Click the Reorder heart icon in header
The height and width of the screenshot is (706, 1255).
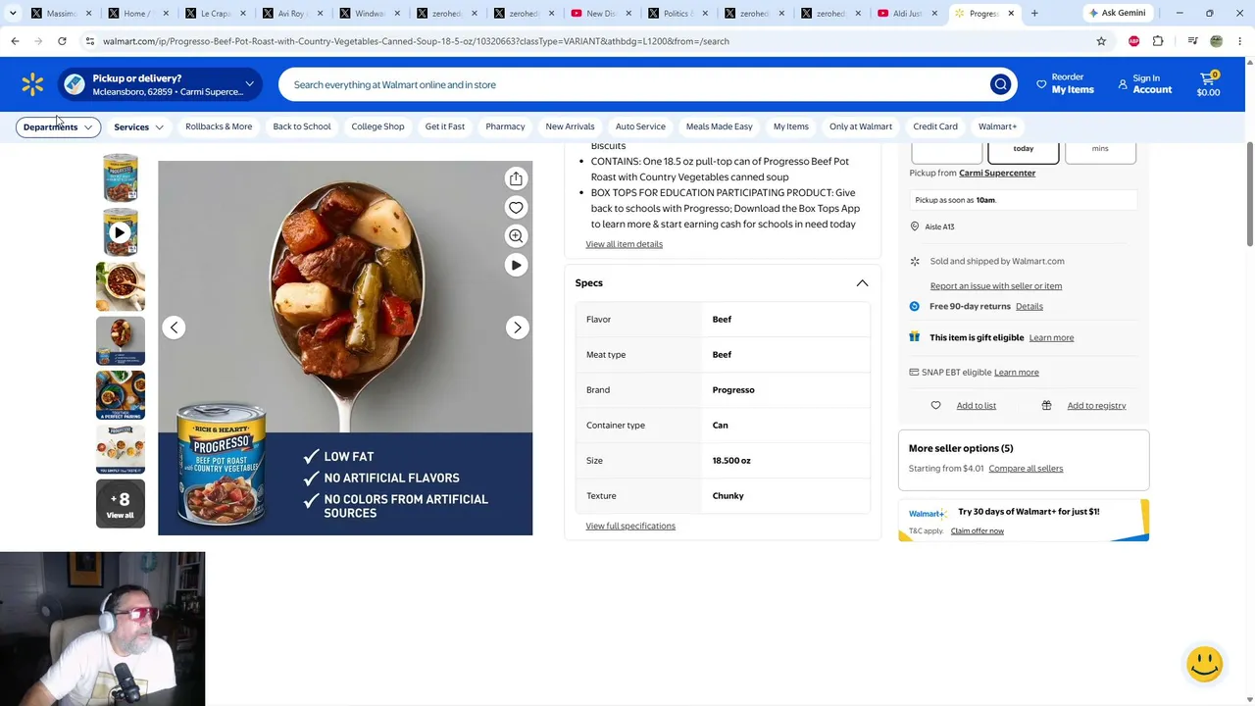[x=1041, y=84]
